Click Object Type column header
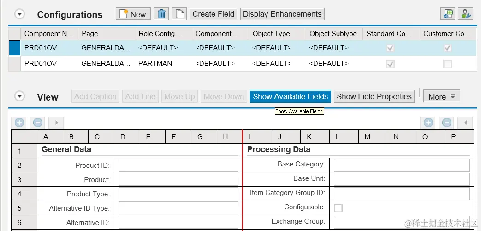481x231 pixels. click(x=277, y=34)
